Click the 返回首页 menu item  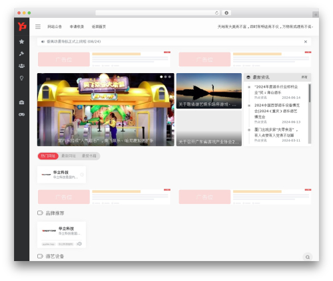tap(99, 27)
